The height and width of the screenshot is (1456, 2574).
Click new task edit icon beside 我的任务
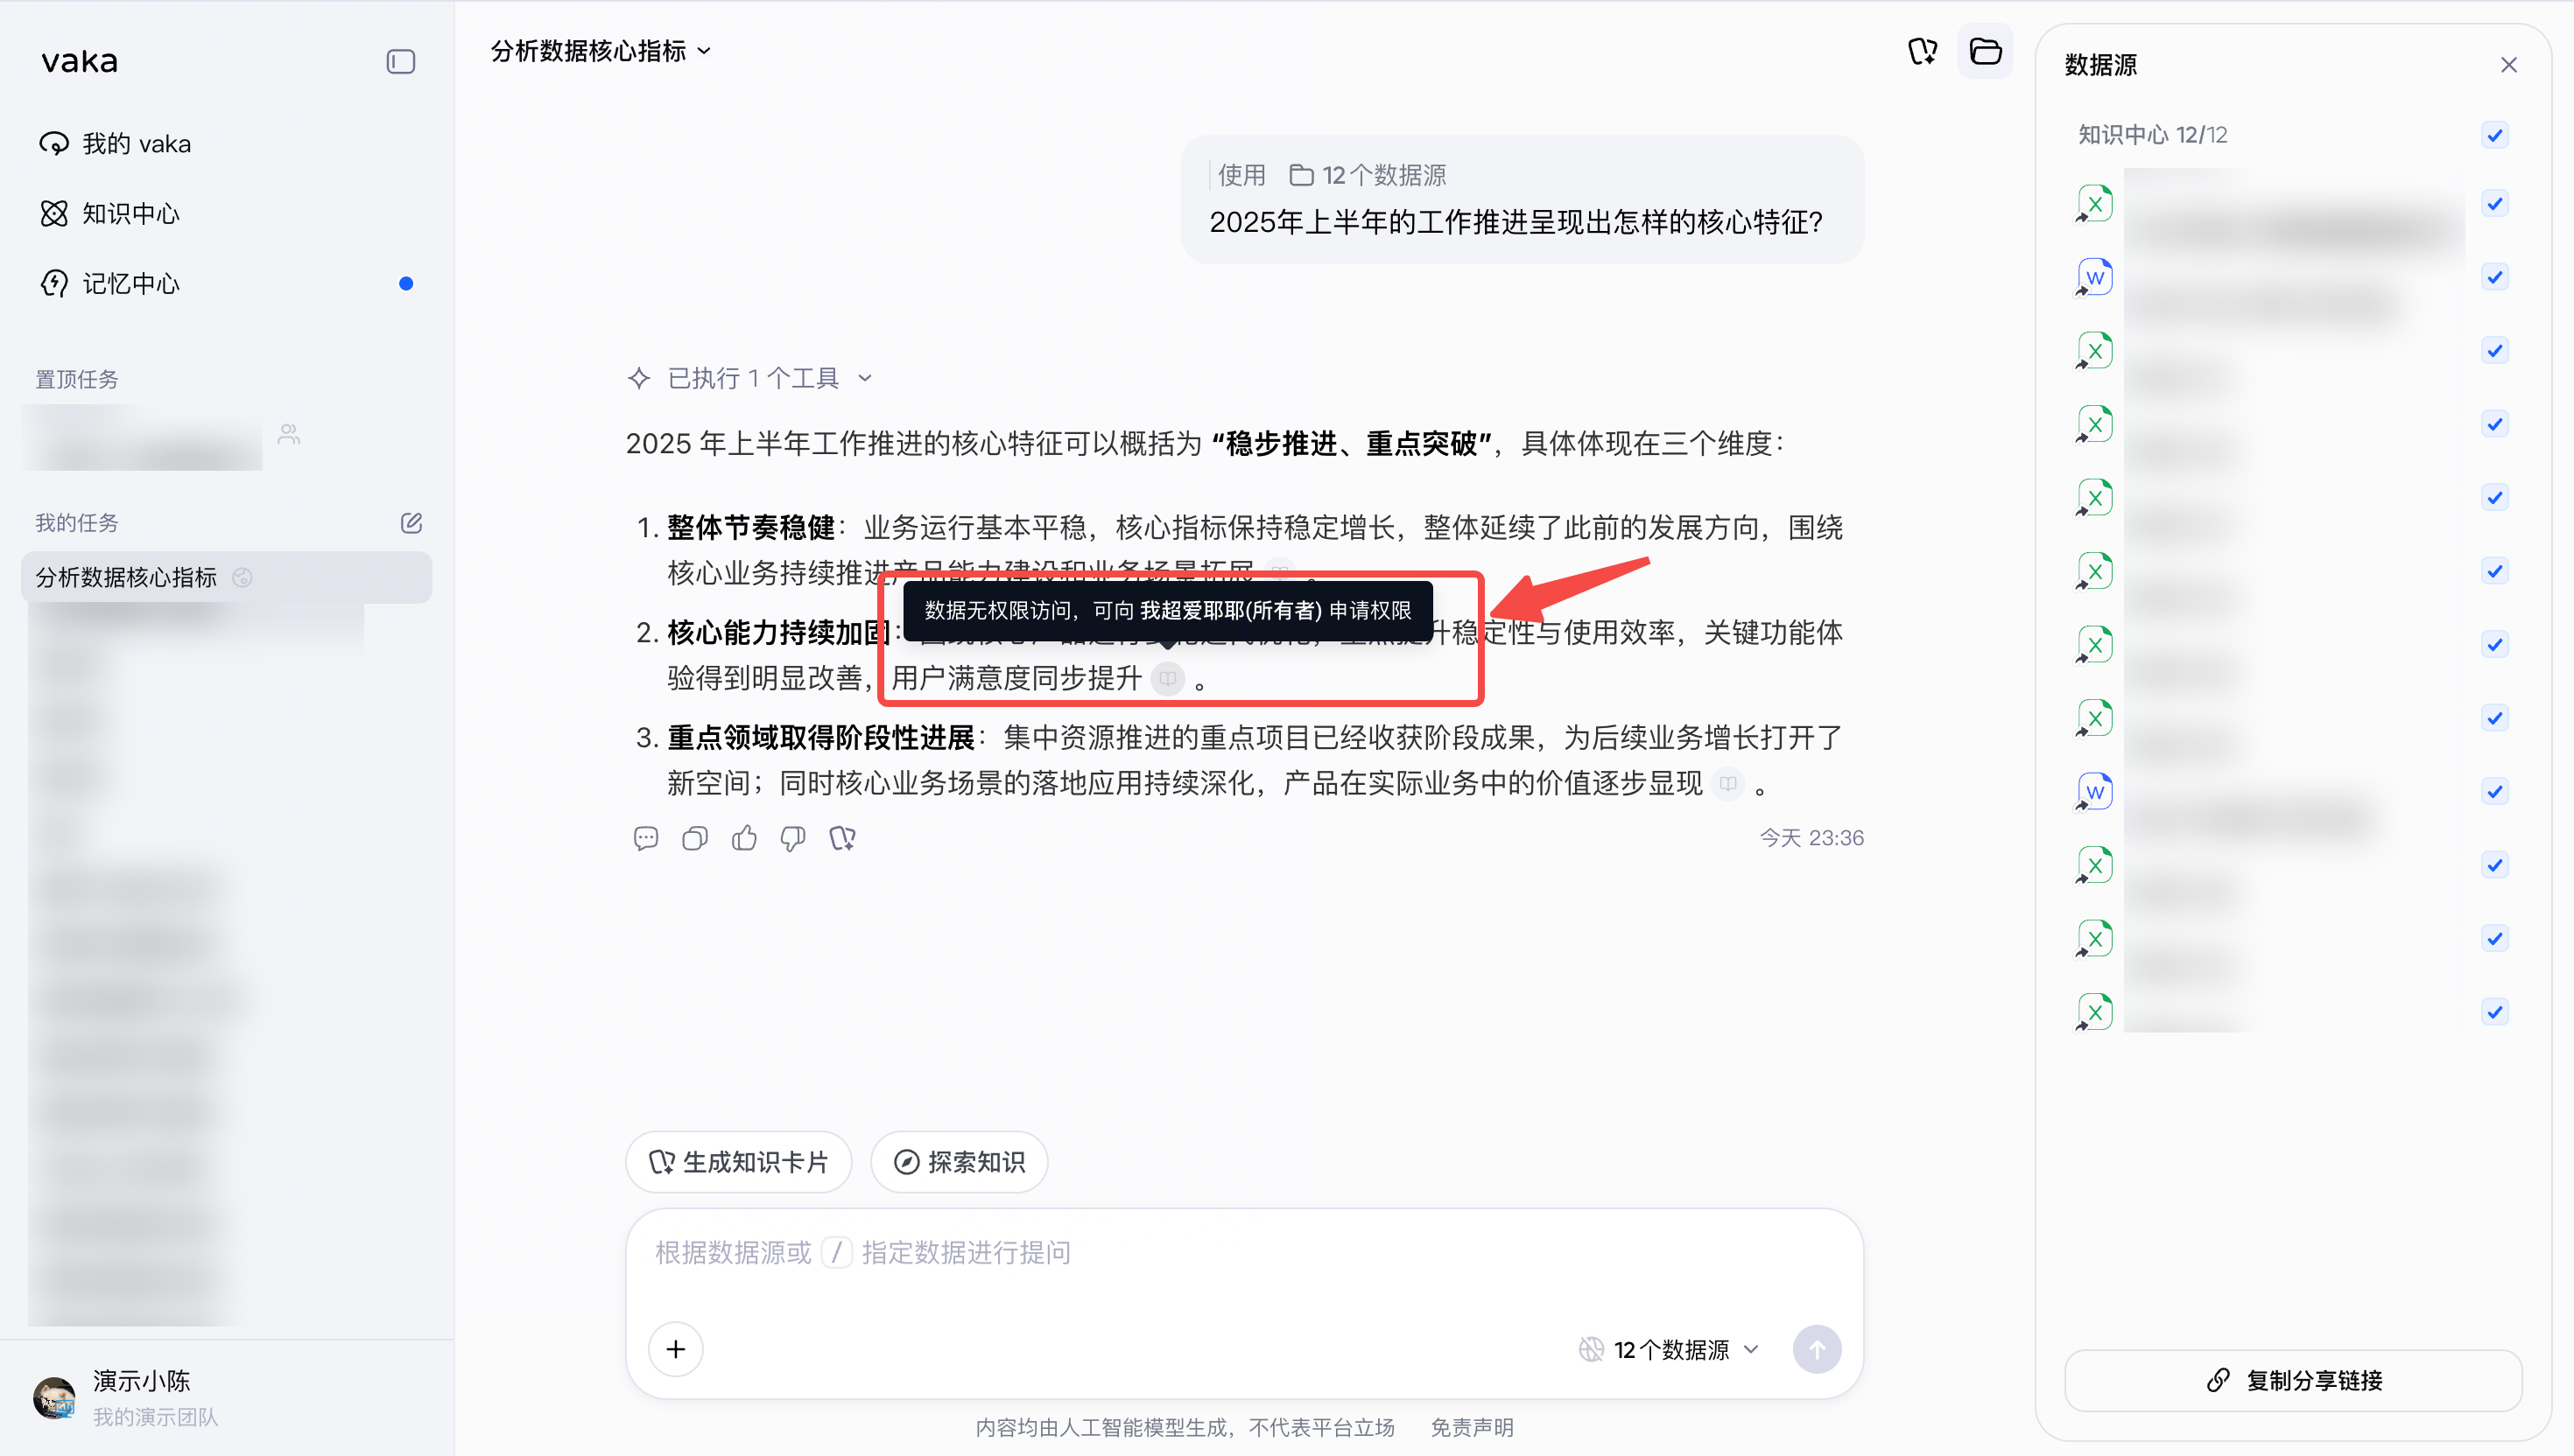click(x=411, y=523)
